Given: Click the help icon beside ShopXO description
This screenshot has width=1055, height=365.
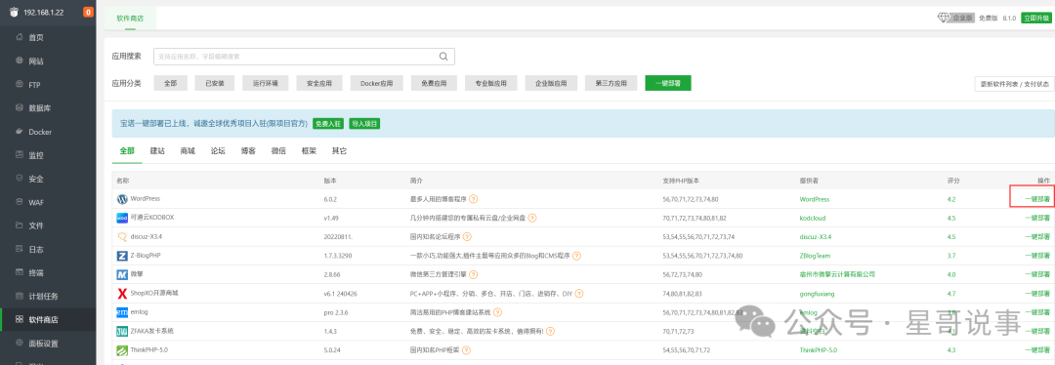Looking at the screenshot, I should click(x=579, y=293).
